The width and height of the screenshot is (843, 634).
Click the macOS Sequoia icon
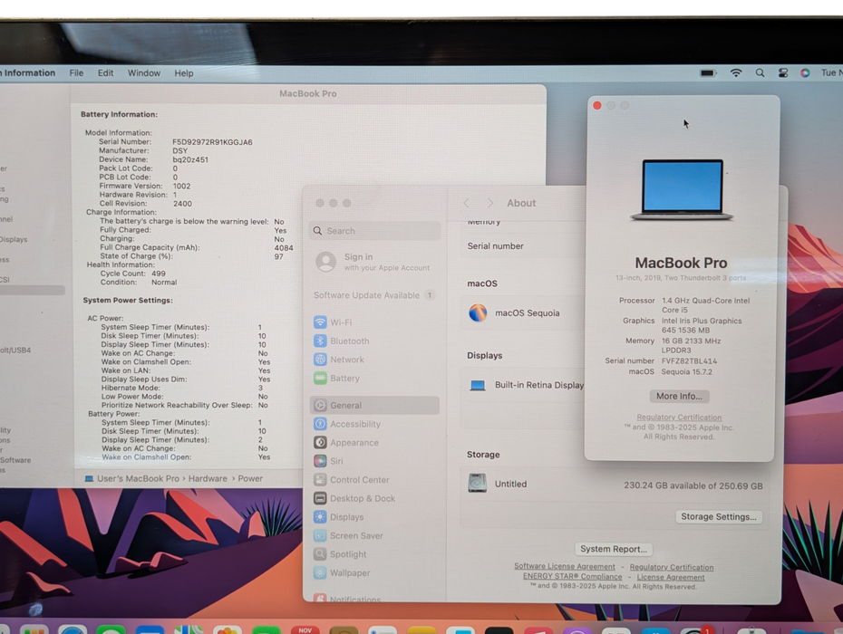[478, 312]
